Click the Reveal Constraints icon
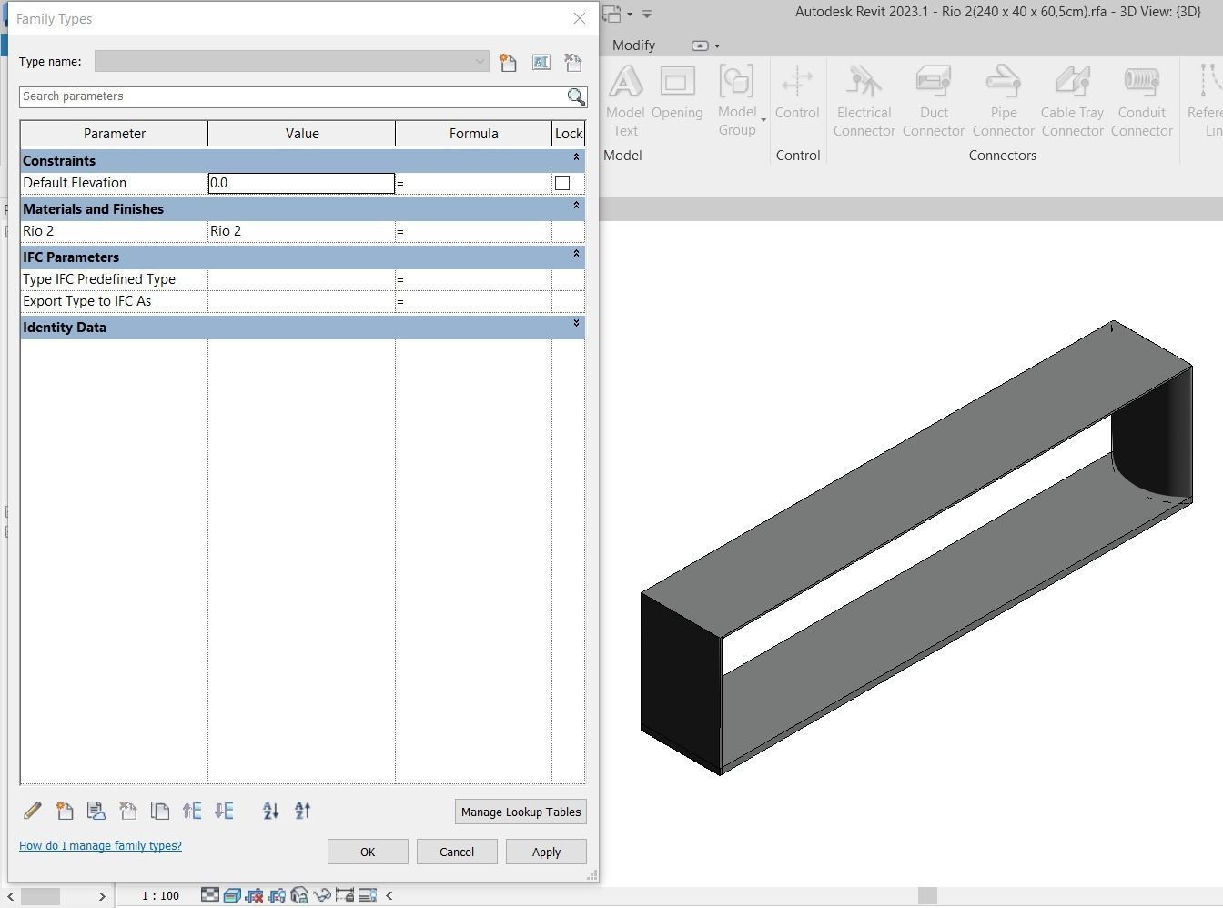The image size is (1223, 908). tap(345, 895)
